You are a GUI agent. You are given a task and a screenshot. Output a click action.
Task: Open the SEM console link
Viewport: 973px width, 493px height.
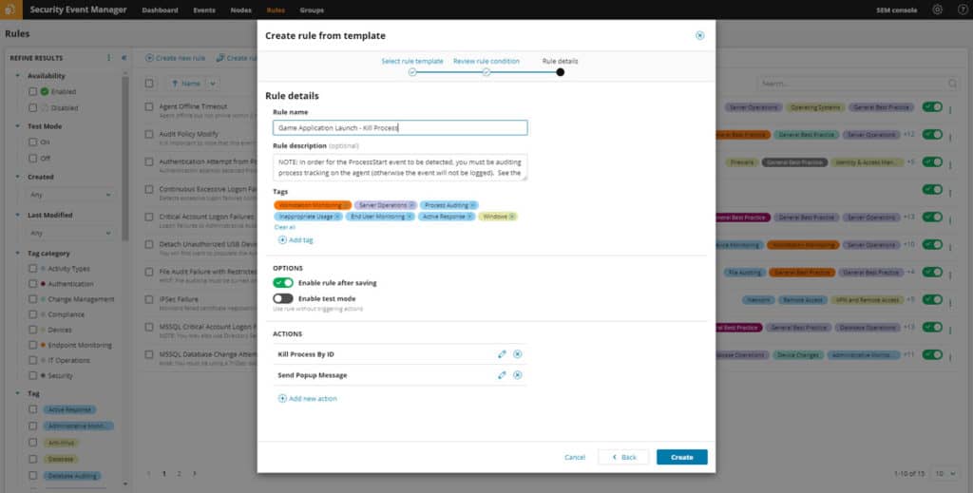point(897,9)
